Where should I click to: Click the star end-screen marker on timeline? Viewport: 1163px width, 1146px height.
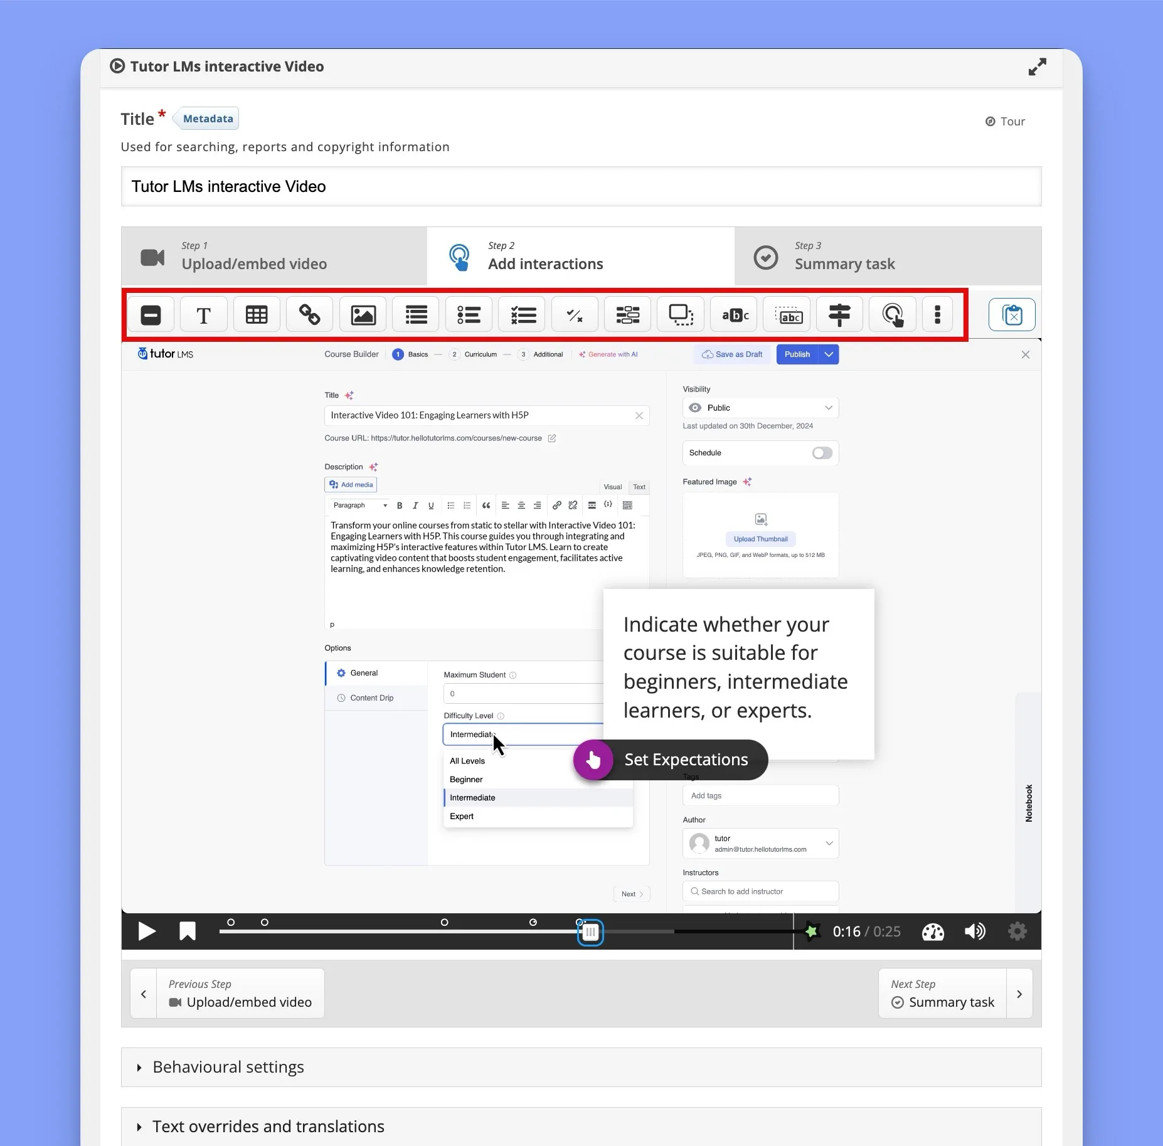click(810, 931)
